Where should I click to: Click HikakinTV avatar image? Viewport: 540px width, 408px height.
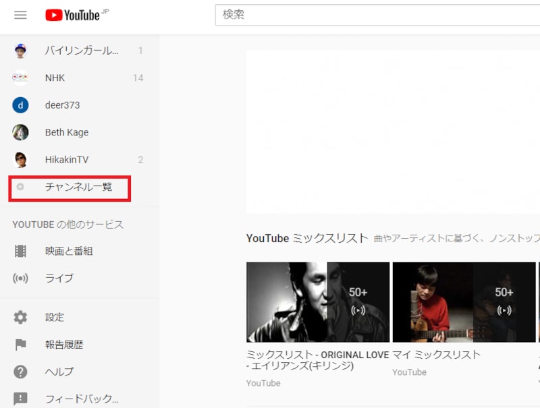click(x=20, y=160)
